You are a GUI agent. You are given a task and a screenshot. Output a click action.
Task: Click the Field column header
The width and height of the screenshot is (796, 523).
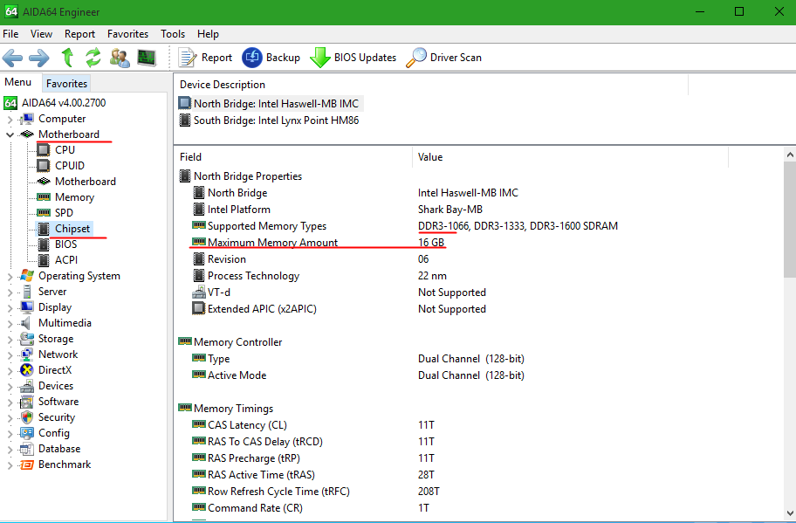click(190, 157)
